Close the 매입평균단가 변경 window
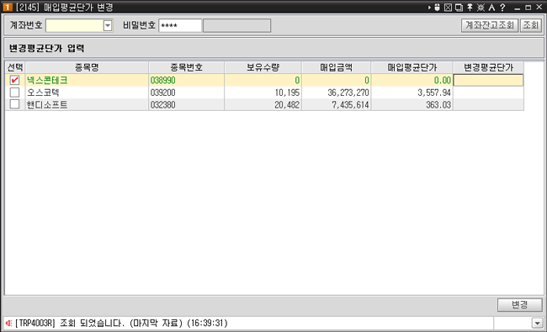This screenshot has height=332, width=547. pos(539,8)
